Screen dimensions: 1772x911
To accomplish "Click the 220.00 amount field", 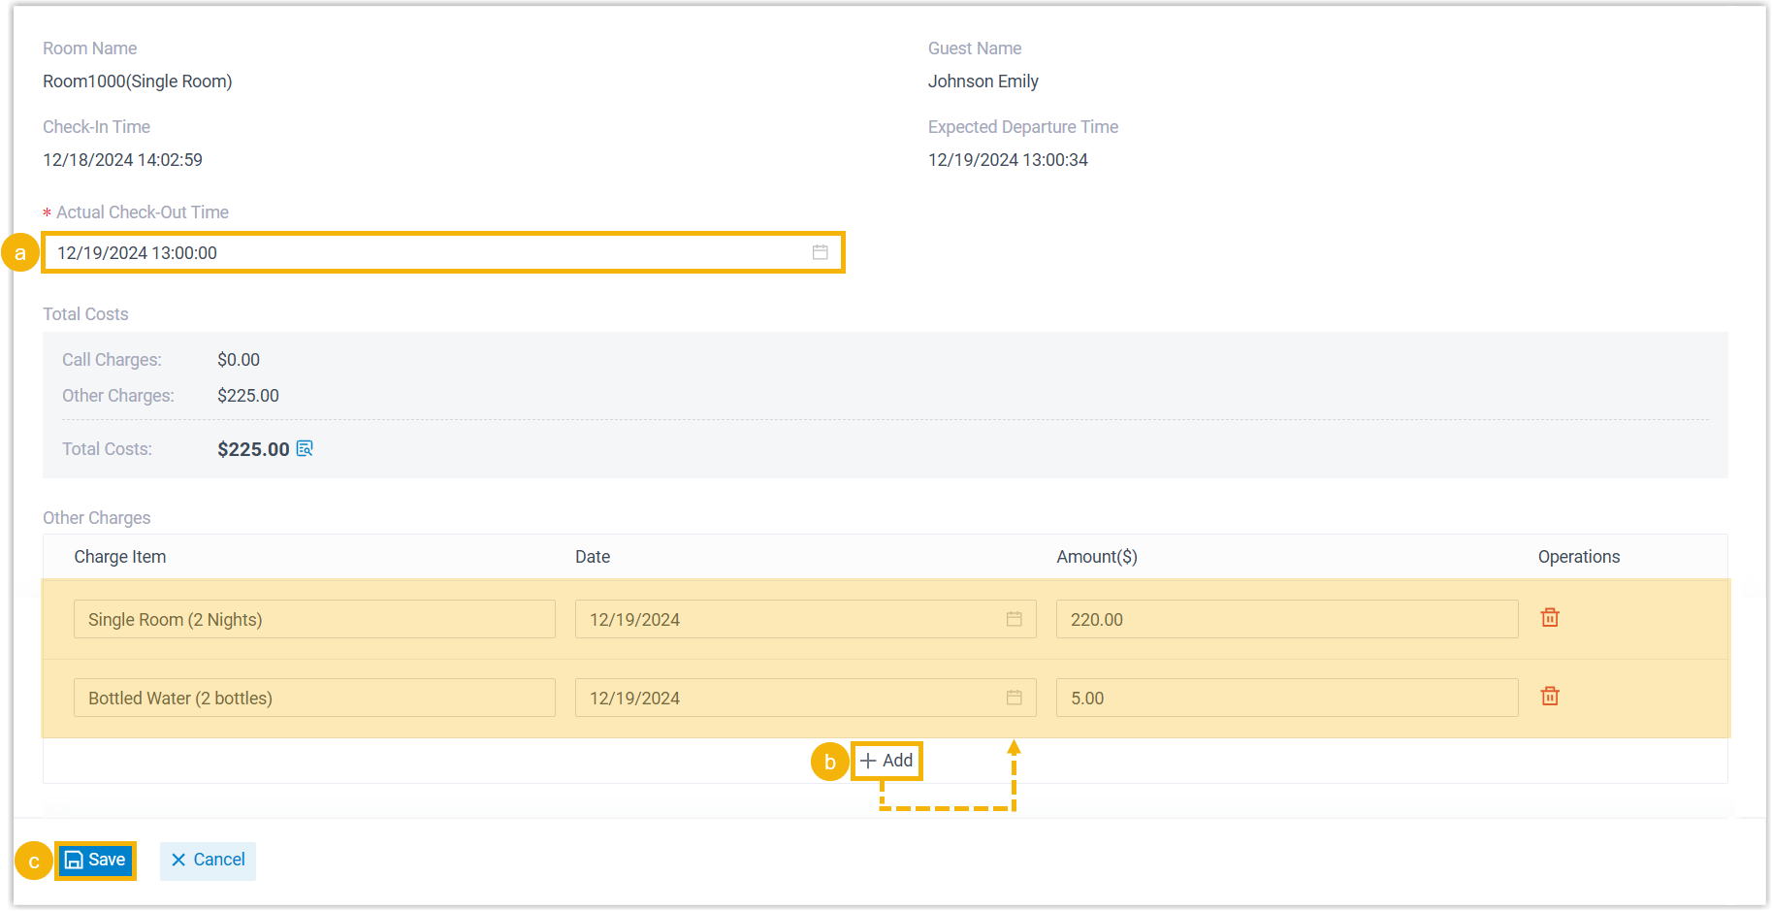I will pyautogui.click(x=1286, y=619).
